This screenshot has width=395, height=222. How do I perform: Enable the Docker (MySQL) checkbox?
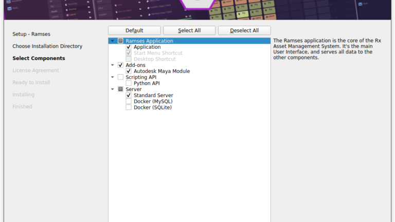pyautogui.click(x=129, y=102)
